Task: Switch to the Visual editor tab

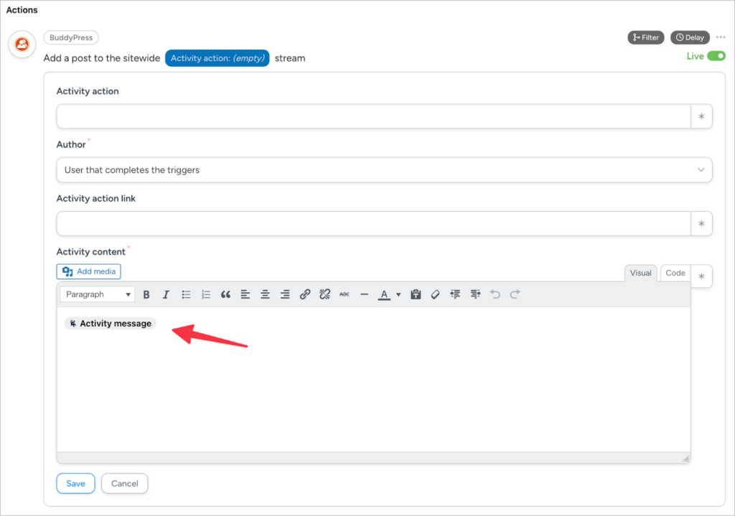Action: click(x=640, y=273)
